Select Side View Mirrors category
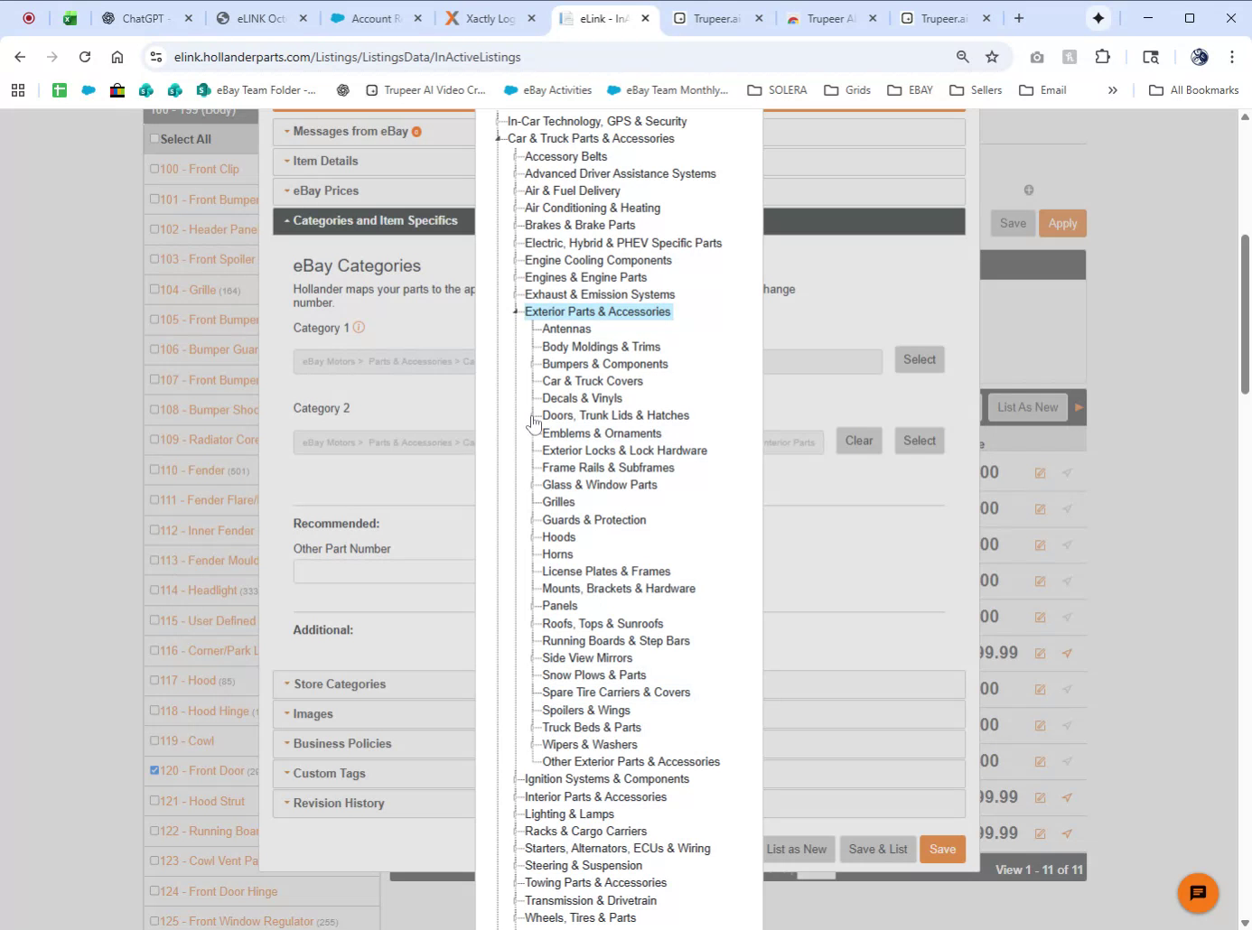The image size is (1252, 930). [587, 658]
